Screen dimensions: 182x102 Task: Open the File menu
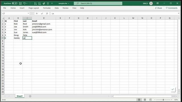pyautogui.click(x=5, y=8)
